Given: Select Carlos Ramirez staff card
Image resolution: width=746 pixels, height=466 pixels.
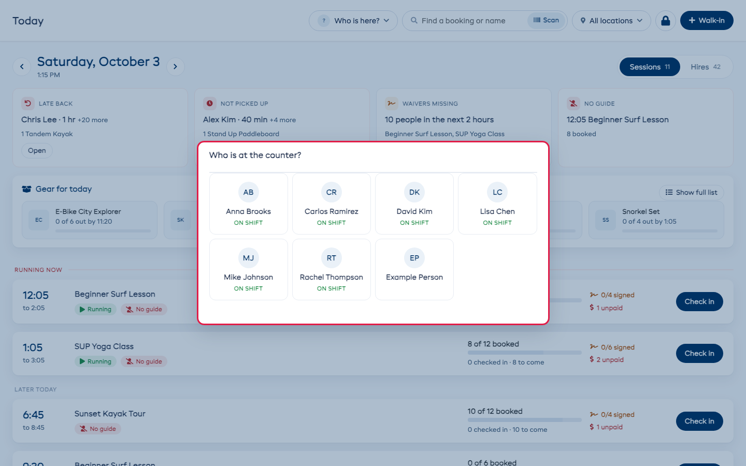Looking at the screenshot, I should pyautogui.click(x=332, y=204).
